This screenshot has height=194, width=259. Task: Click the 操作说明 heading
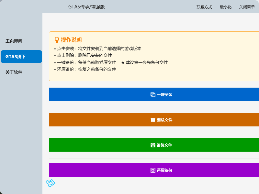[x=71, y=40]
